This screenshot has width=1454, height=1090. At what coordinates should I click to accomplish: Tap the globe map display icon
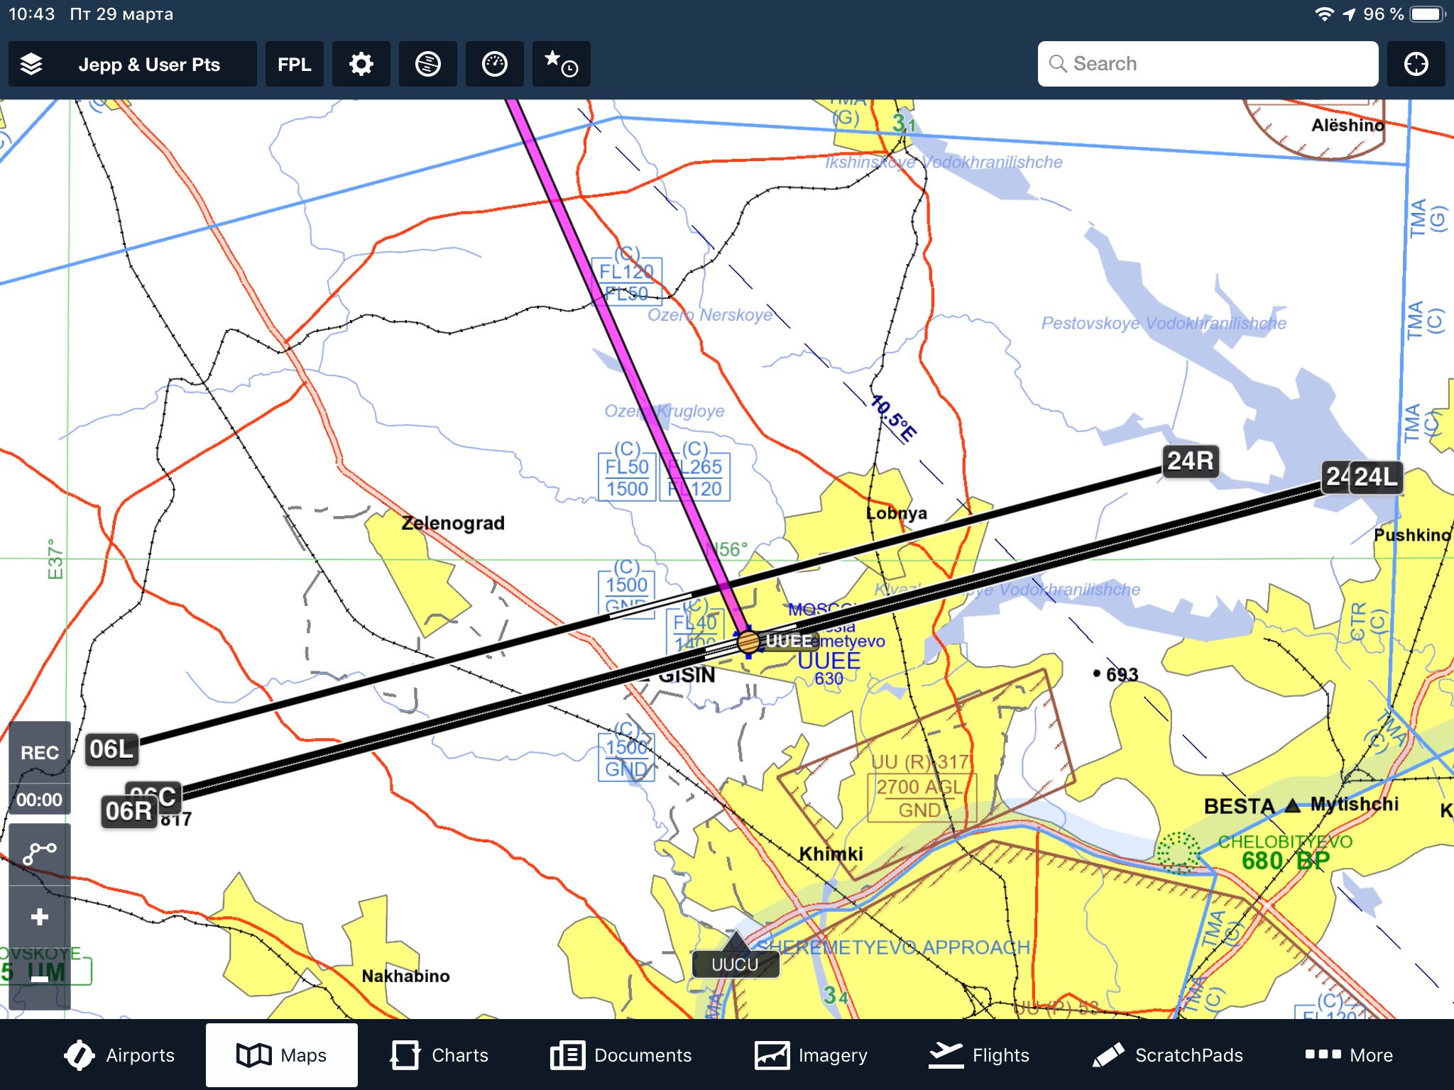427,64
